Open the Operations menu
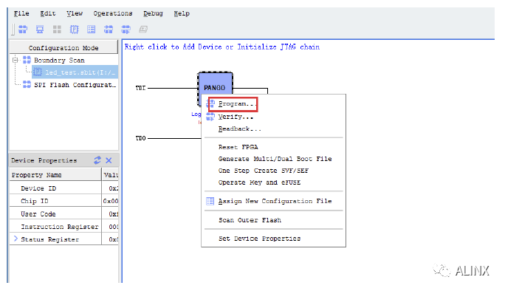The image size is (505, 291). tap(113, 13)
